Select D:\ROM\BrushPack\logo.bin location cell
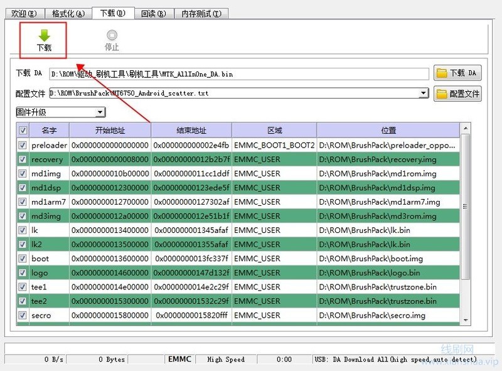The height and width of the screenshot is (371, 502). click(388, 272)
